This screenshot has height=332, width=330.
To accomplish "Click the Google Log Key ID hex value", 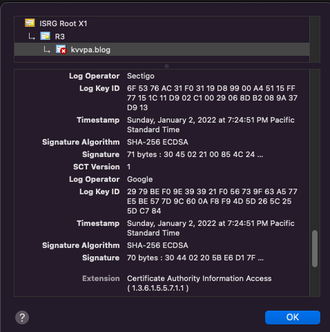I will tap(212, 201).
